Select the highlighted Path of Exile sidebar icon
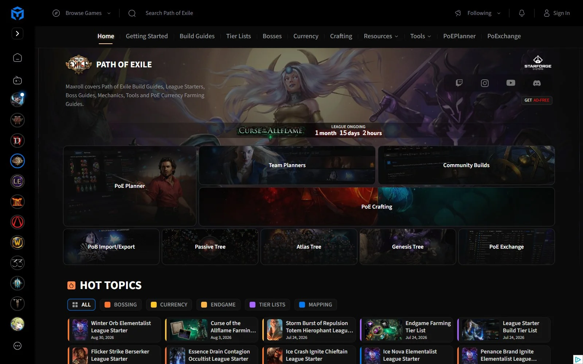583x364 pixels. coord(17,161)
